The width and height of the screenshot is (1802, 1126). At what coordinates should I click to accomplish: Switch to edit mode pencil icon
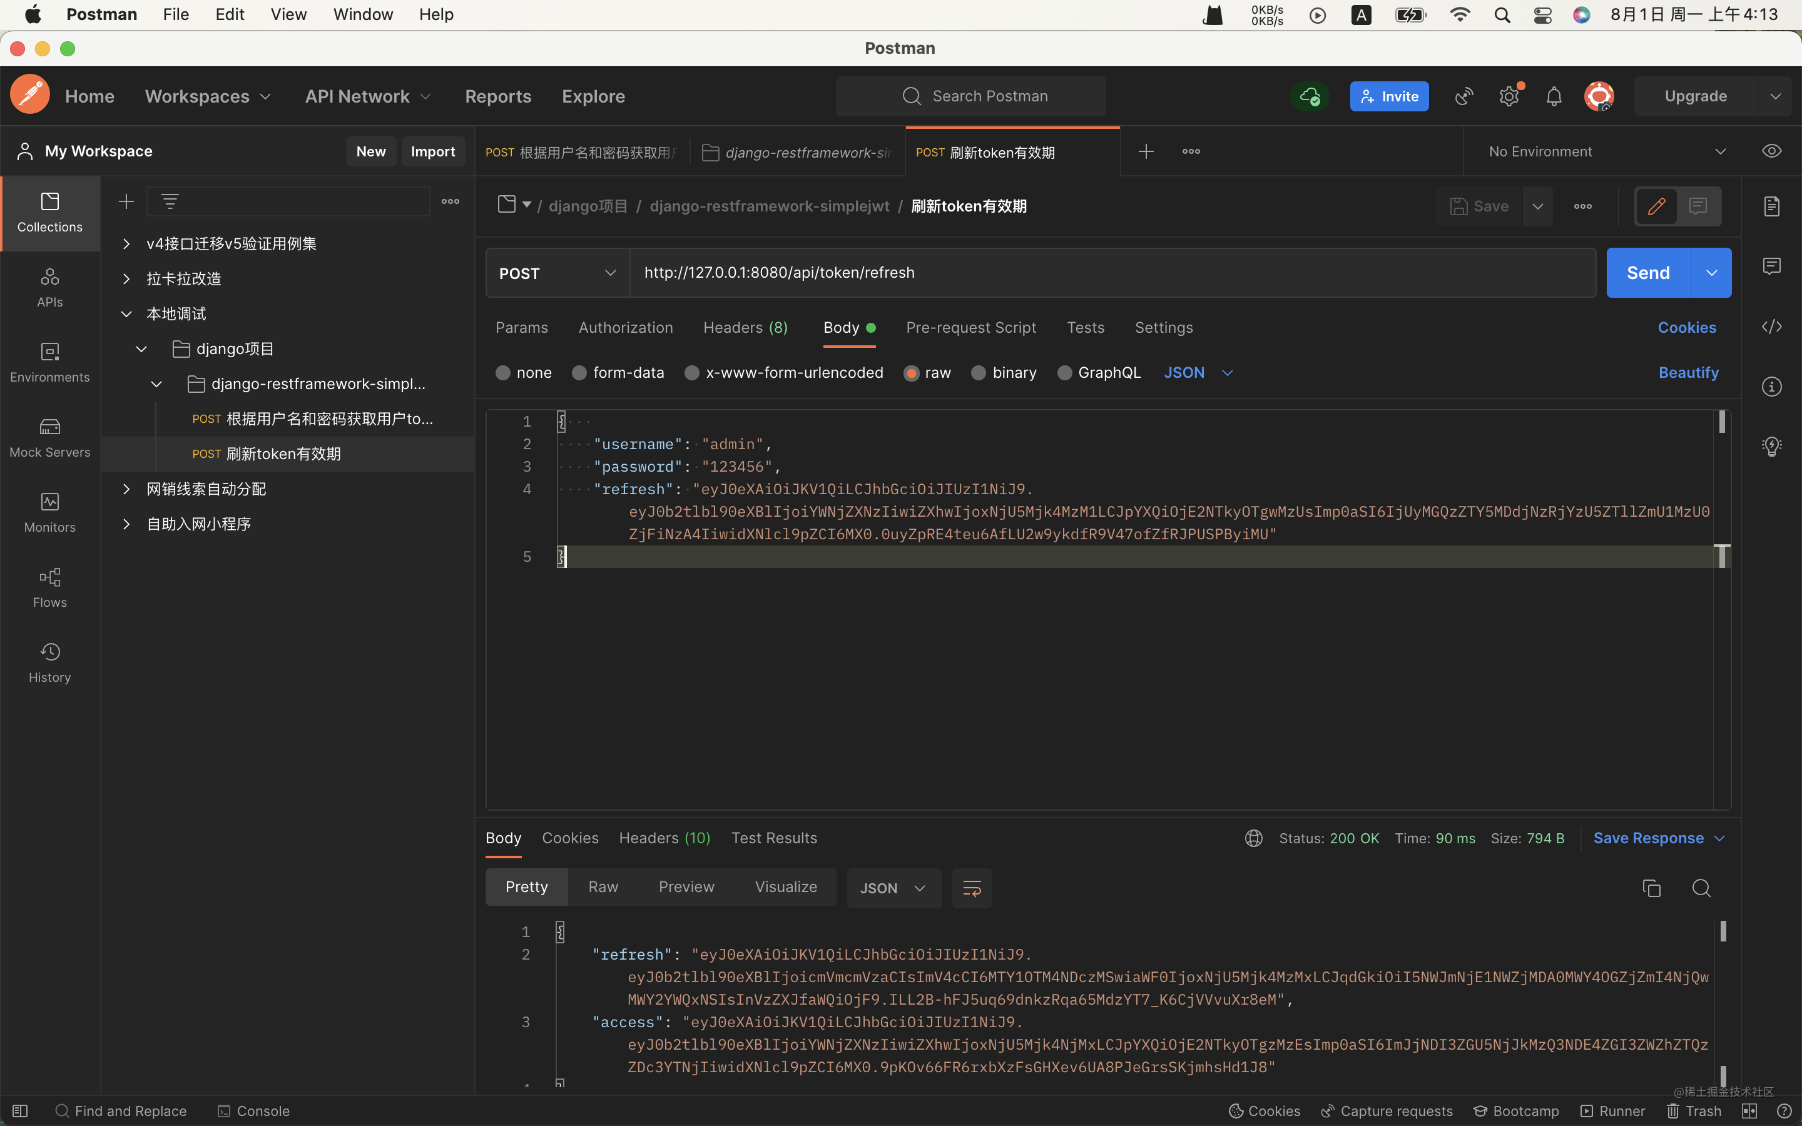pos(1656,206)
